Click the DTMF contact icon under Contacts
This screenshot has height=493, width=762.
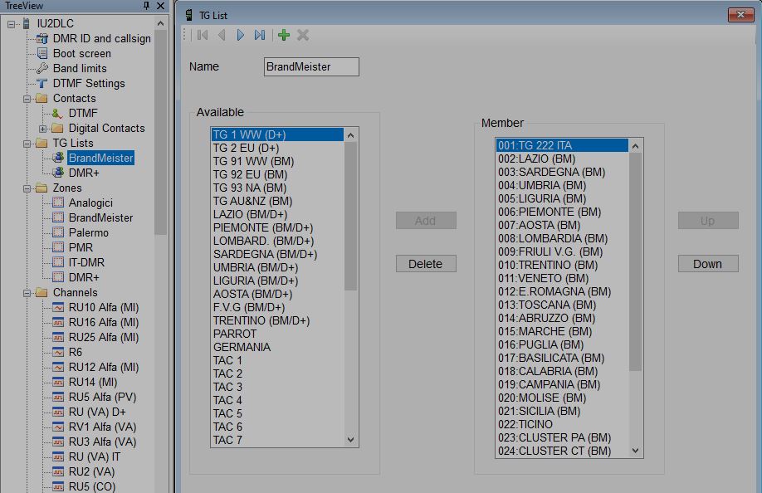[x=57, y=113]
